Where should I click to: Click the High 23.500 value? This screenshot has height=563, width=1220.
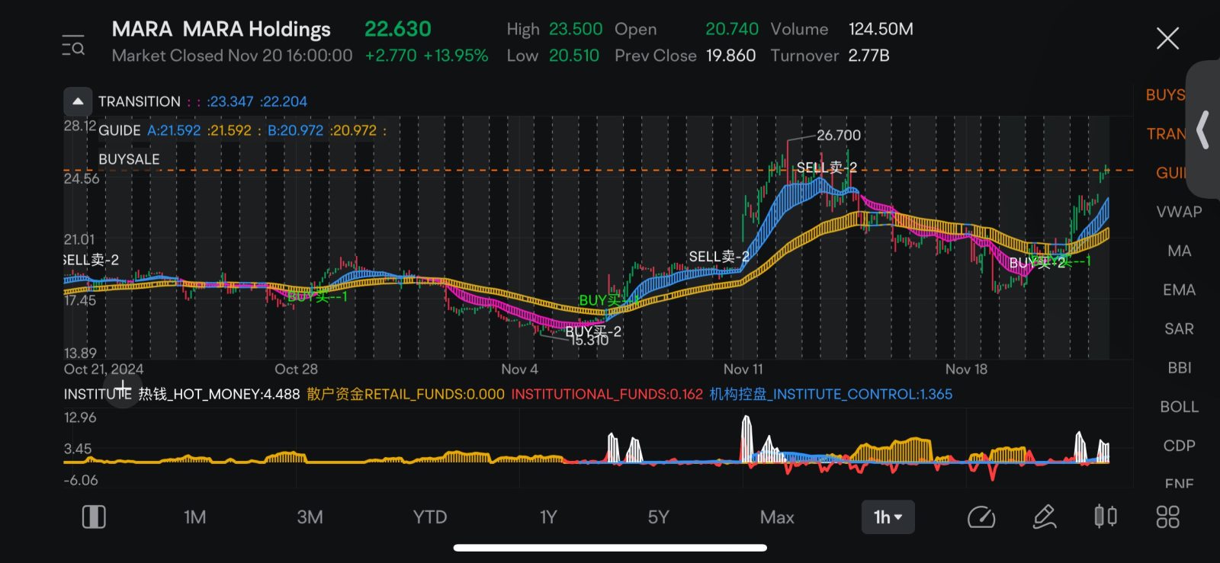576,29
